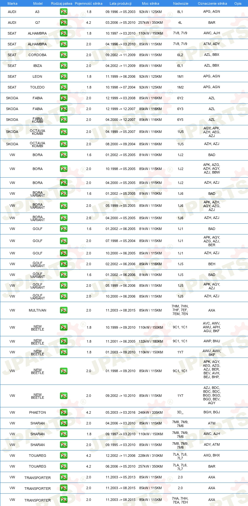The height and width of the screenshot is (506, 248).
Task: Click the 11.2003 -> 05.2013 production dates
Action: pos(121,477)
